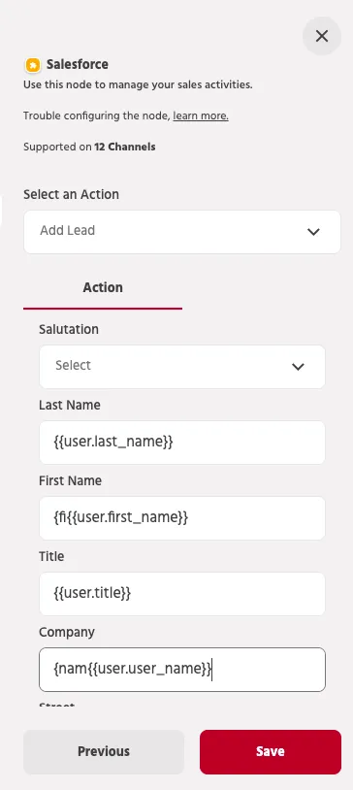Screen dimensions: 353x790
Task: Click into the Last Name input field
Action: pyautogui.click(x=182, y=443)
